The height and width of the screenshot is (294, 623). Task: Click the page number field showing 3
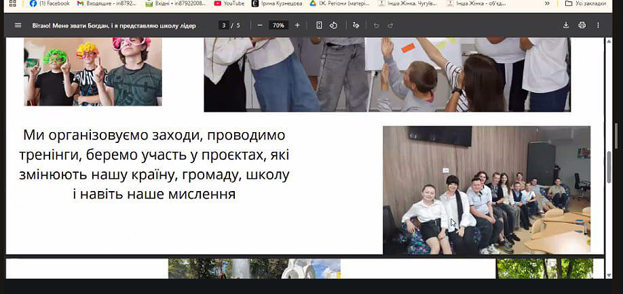tap(223, 26)
